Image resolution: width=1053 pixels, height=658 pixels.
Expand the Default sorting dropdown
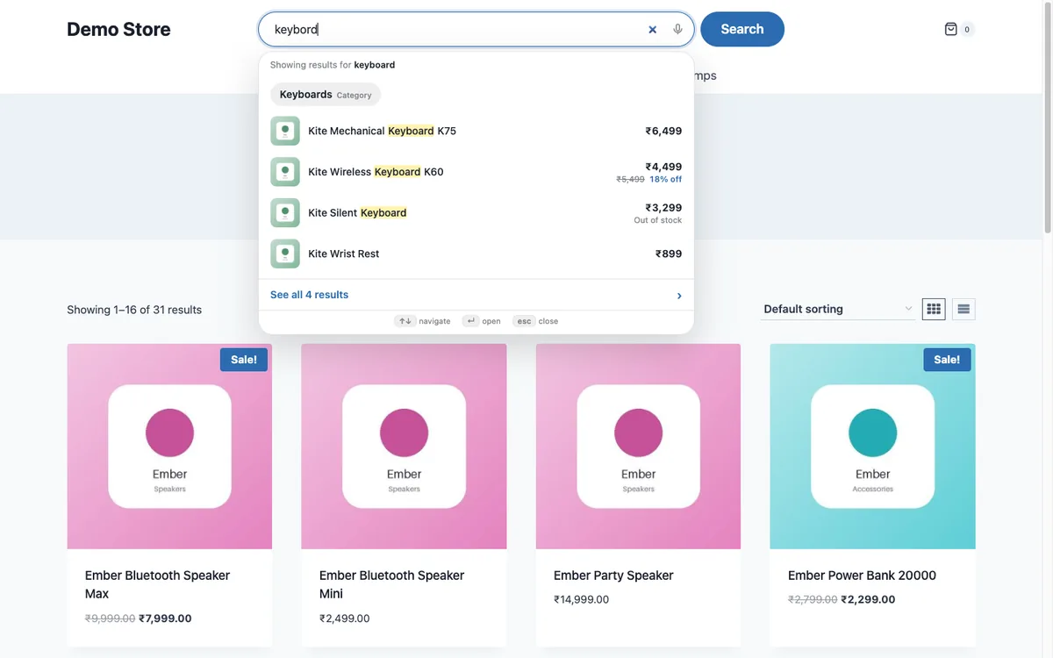(838, 309)
